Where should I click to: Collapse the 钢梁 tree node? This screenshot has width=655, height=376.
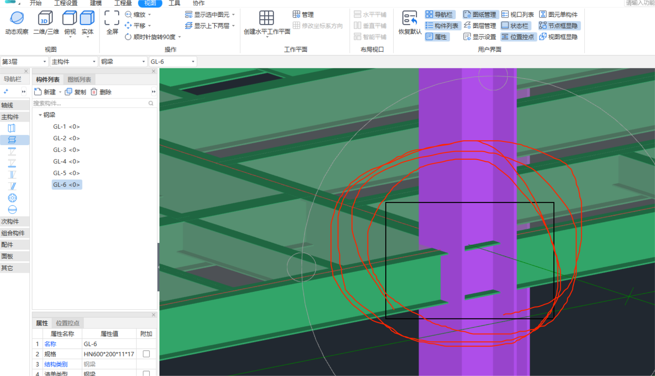40,115
